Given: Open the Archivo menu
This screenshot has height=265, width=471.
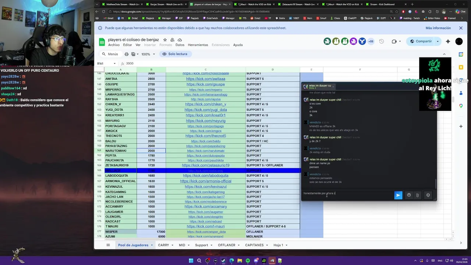Looking at the screenshot, I should coord(114,45).
